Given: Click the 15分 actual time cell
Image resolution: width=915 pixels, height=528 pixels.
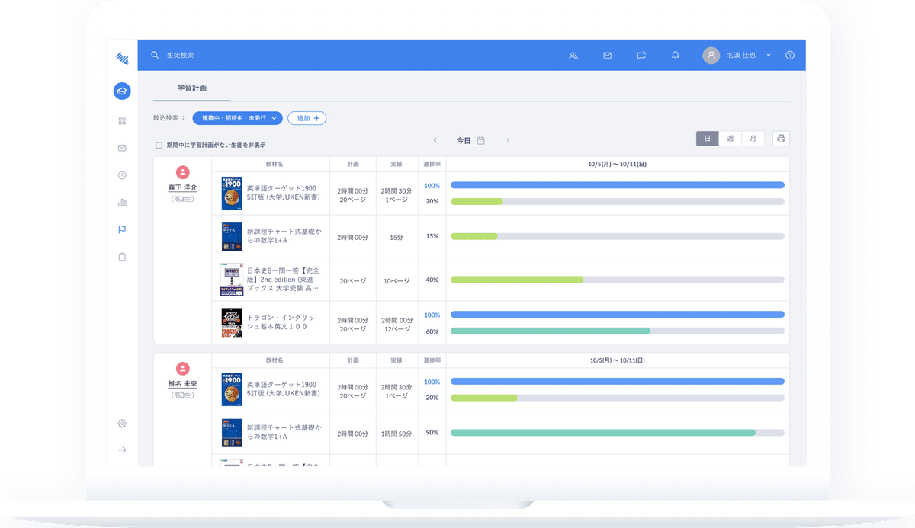Looking at the screenshot, I should (396, 238).
